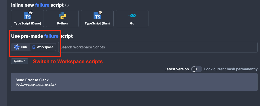Switch to the Hub scripts tab
This screenshot has width=260, height=106.
pos(21,47)
